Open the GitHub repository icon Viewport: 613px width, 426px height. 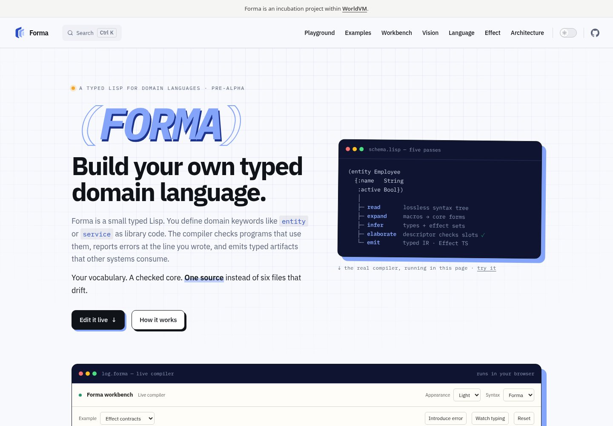[595, 33]
